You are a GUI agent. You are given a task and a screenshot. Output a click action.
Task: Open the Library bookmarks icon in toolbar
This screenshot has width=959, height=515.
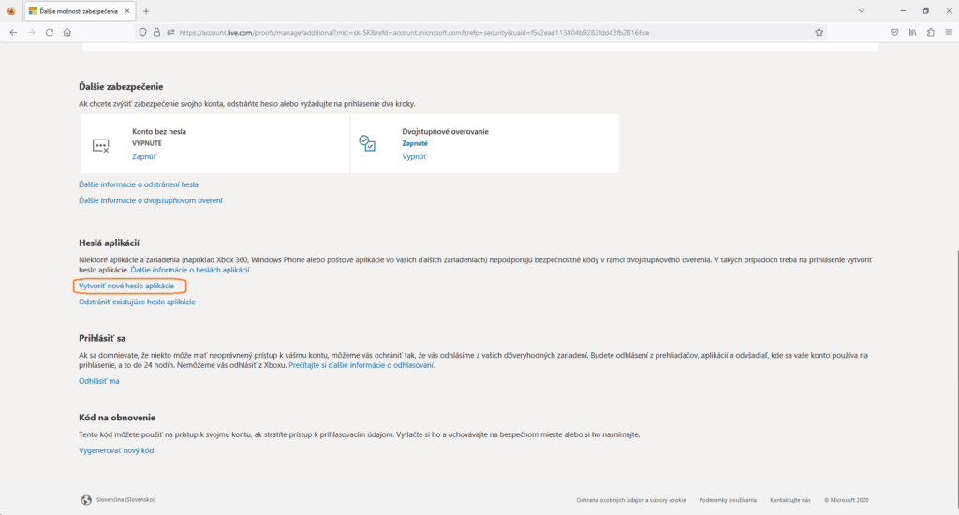pyautogui.click(x=912, y=32)
